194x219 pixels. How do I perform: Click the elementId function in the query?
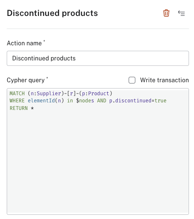coord(41,101)
